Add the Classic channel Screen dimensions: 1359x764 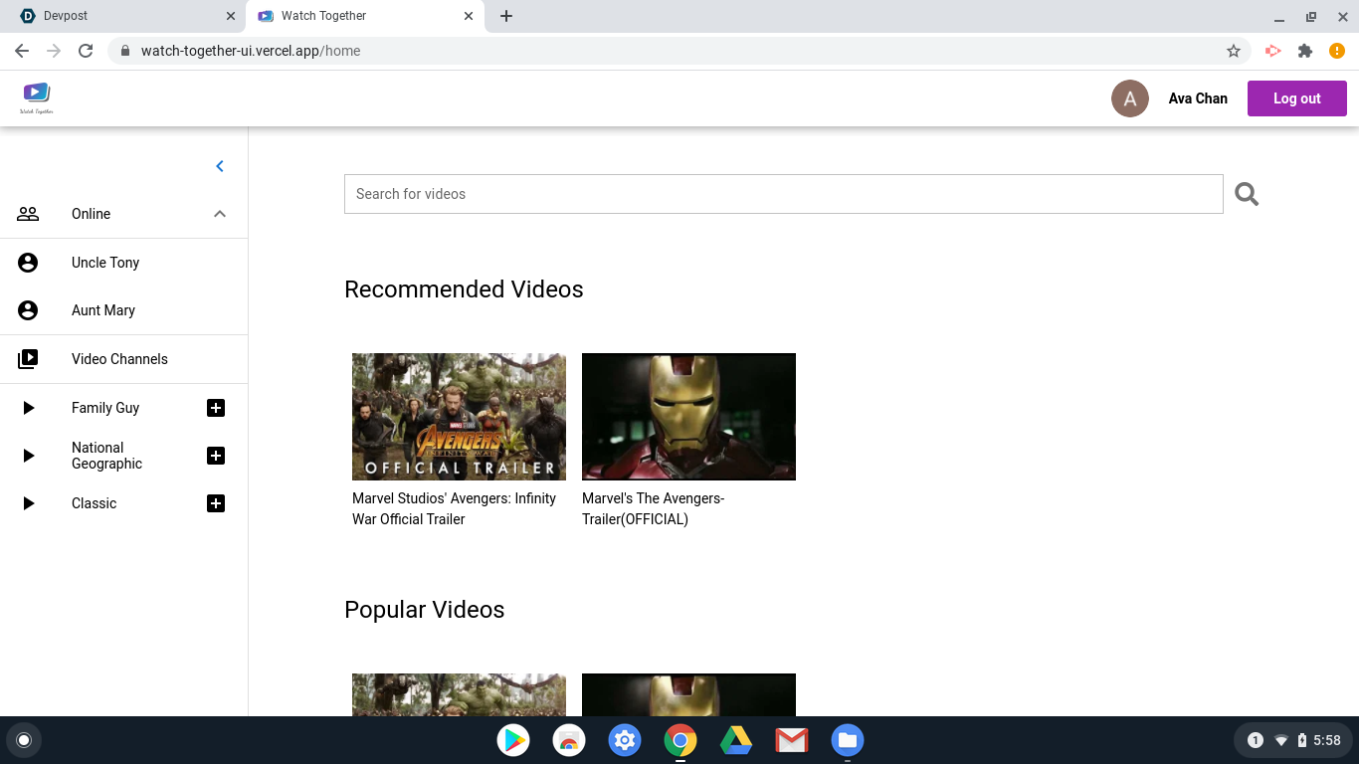click(216, 503)
